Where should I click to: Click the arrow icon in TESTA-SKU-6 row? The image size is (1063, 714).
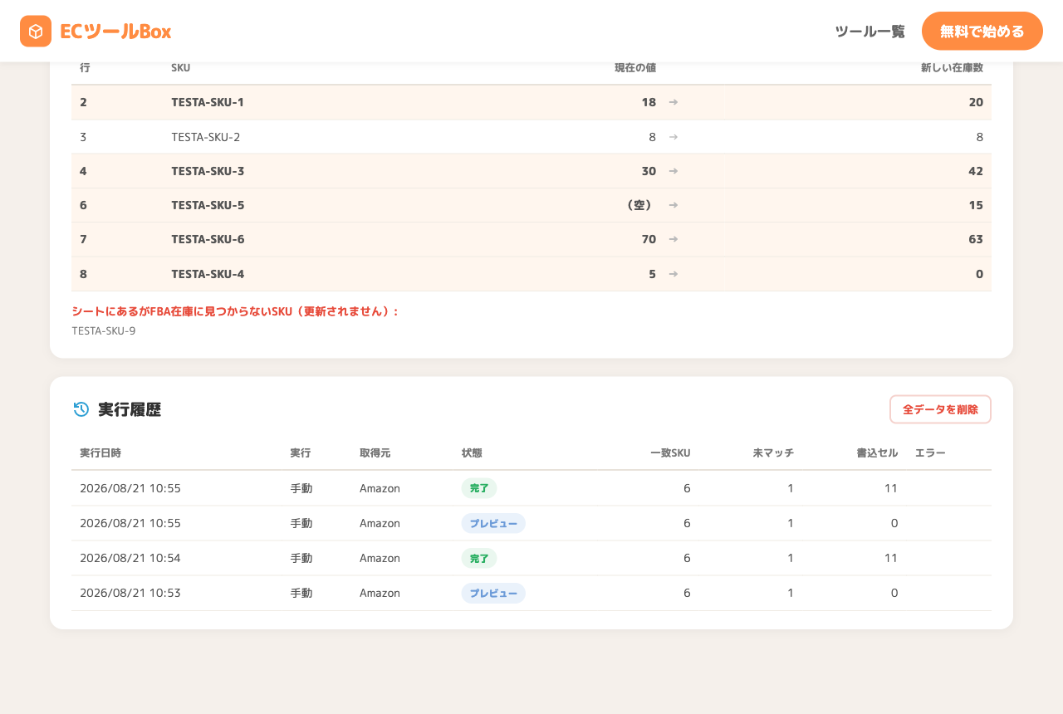pyautogui.click(x=674, y=239)
